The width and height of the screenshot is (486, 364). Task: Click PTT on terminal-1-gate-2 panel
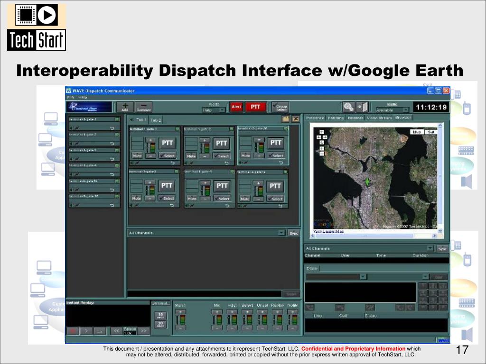[221, 143]
